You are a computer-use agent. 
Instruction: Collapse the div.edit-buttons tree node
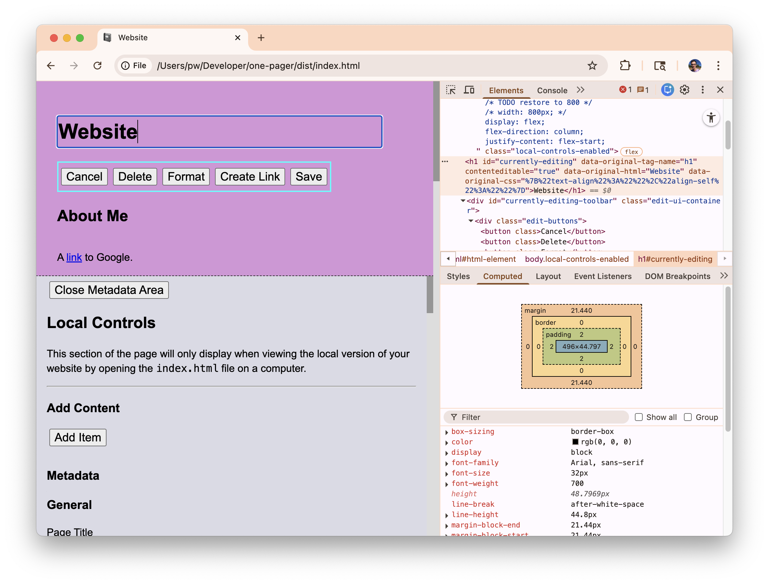pyautogui.click(x=471, y=221)
